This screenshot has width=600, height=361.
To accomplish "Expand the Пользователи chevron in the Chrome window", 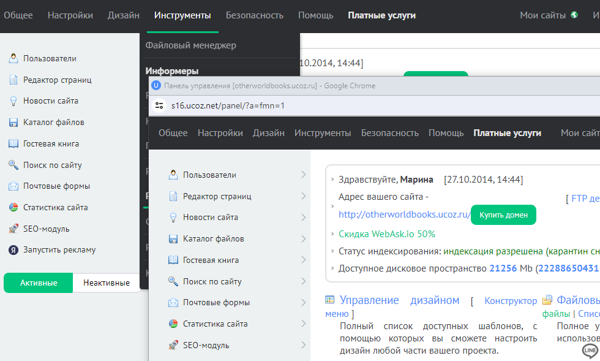I will tap(304, 175).
